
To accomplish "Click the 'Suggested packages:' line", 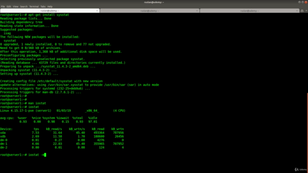I will click(x=17, y=30).
